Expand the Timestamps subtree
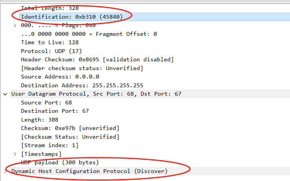Viewport: 290px width, 181px height. (x=15, y=154)
